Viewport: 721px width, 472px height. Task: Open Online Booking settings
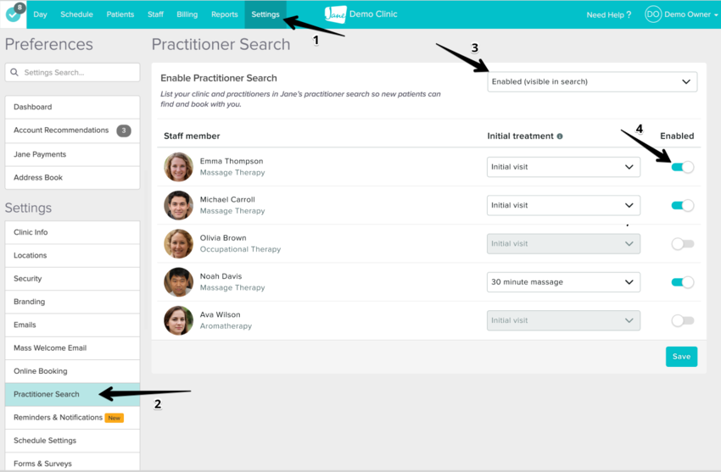pos(41,371)
